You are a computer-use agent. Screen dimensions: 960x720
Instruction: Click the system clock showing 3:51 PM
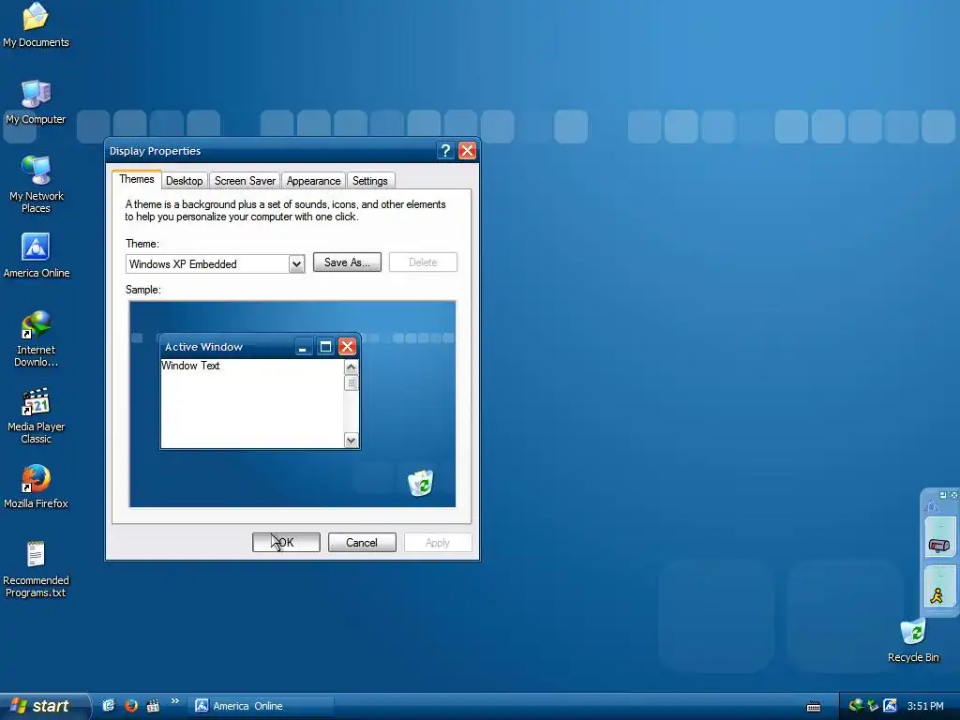[x=925, y=706]
